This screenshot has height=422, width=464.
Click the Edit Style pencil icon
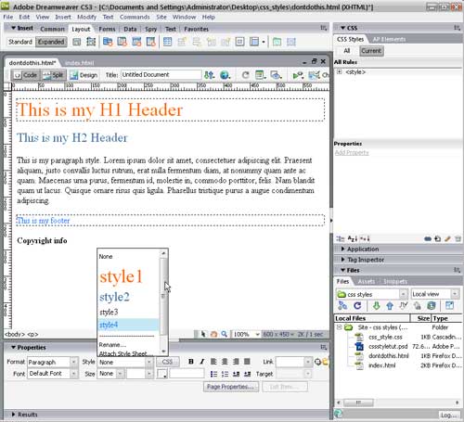(447, 238)
